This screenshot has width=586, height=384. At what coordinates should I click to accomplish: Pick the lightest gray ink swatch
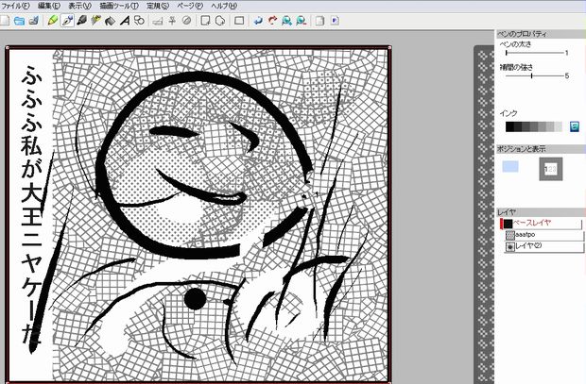point(558,126)
